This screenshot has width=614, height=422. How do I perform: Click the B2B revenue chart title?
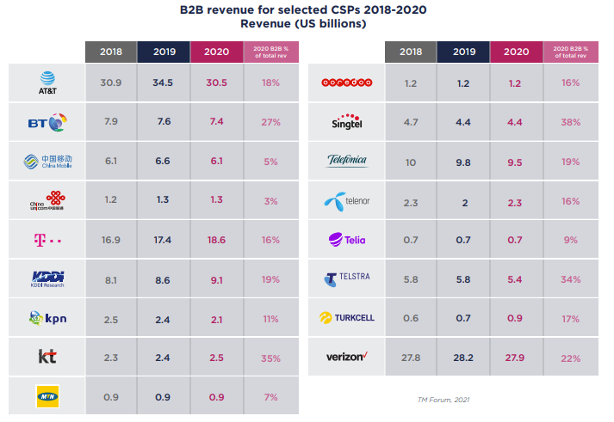[303, 17]
